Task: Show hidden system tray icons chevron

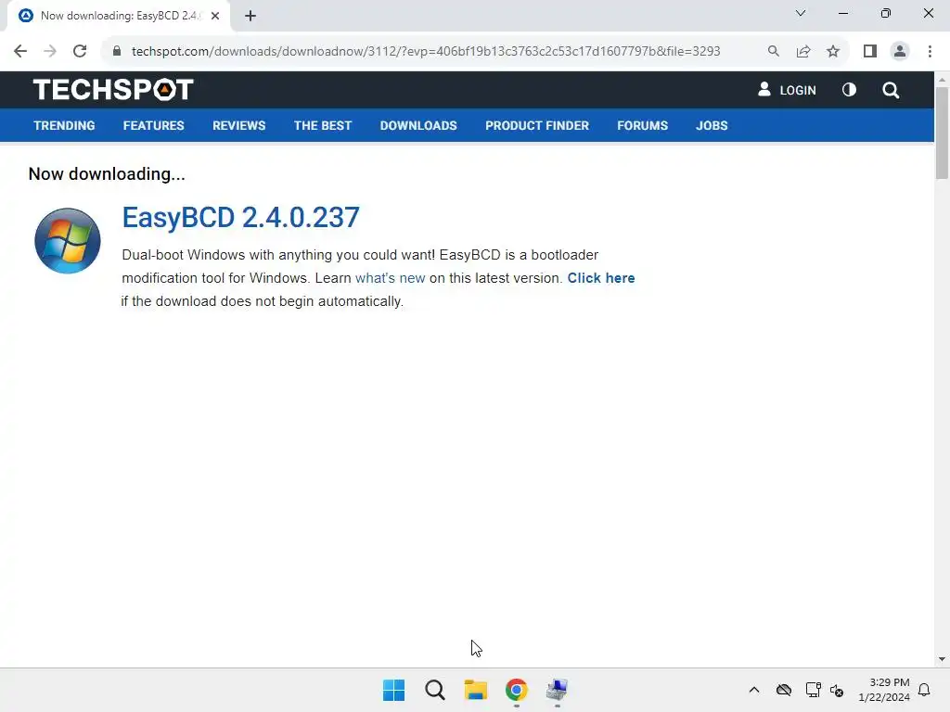Action: tap(754, 690)
